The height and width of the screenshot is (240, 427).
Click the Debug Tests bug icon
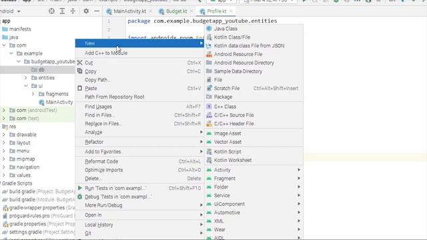[79, 197]
